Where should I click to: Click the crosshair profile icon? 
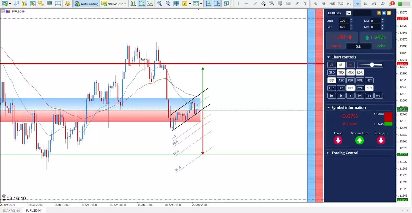(16, 4)
